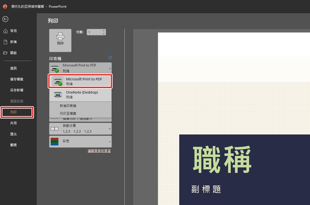Open the 編輯頁首和頁尾 link

(x=99, y=151)
